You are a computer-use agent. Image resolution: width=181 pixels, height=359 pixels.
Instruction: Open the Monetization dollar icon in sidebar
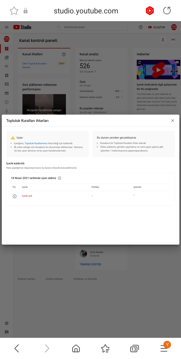(7, 111)
